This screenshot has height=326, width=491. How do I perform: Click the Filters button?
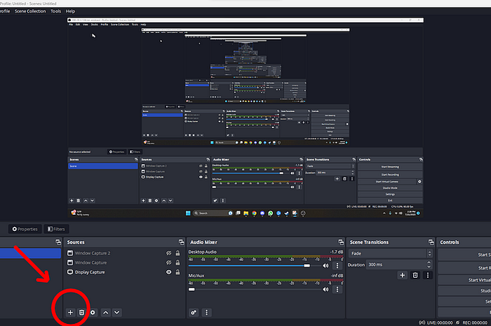[56, 229]
